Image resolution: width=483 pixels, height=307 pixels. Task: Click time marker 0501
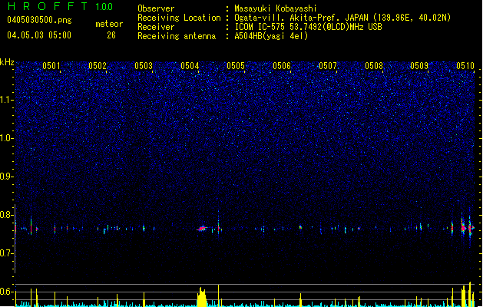(51, 66)
